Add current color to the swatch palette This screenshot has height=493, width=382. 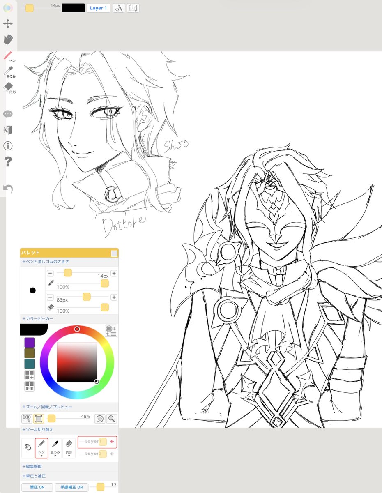click(x=30, y=375)
